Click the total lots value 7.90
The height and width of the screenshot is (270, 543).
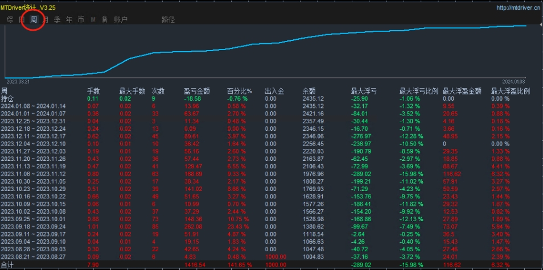[92, 265]
